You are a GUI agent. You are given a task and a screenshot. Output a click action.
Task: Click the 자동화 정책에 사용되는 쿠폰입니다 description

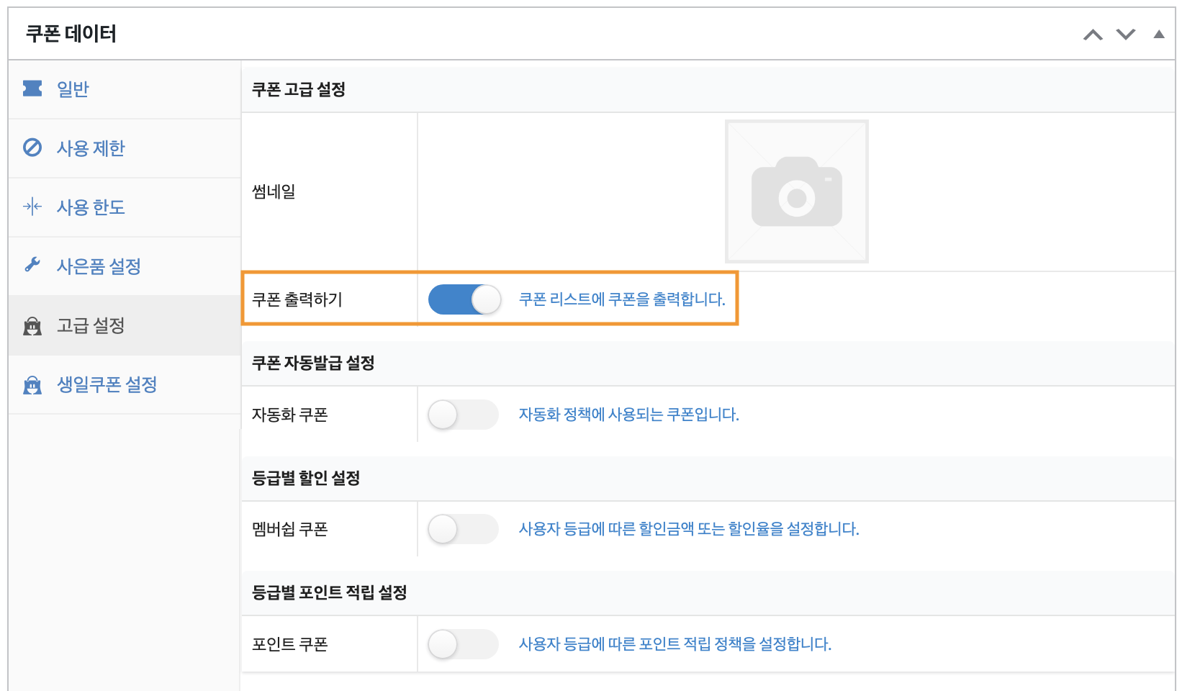coord(628,415)
